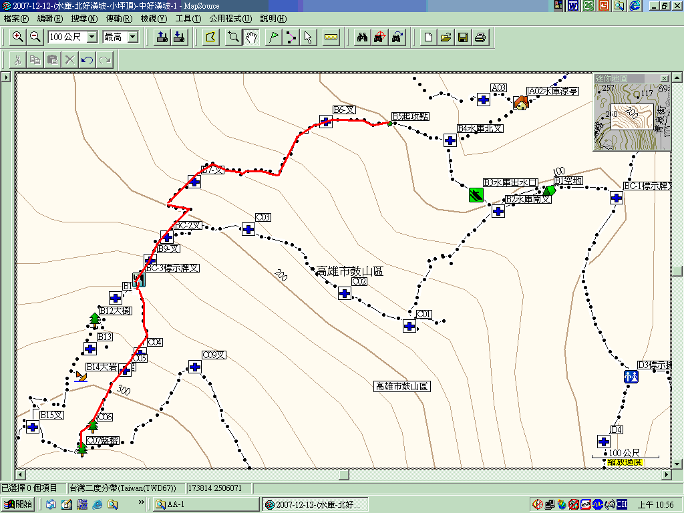Screen dimensions: 684x513
Task: Open the 工具(T) menu
Action: tap(188, 18)
